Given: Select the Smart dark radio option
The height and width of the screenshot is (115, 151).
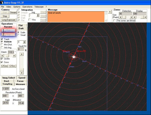Looking at the screenshot, I should [18, 35].
